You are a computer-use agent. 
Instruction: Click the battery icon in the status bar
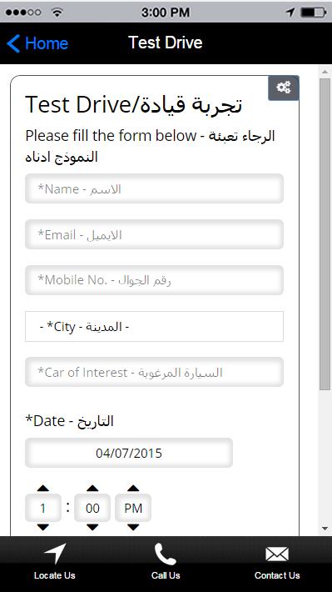click(313, 12)
